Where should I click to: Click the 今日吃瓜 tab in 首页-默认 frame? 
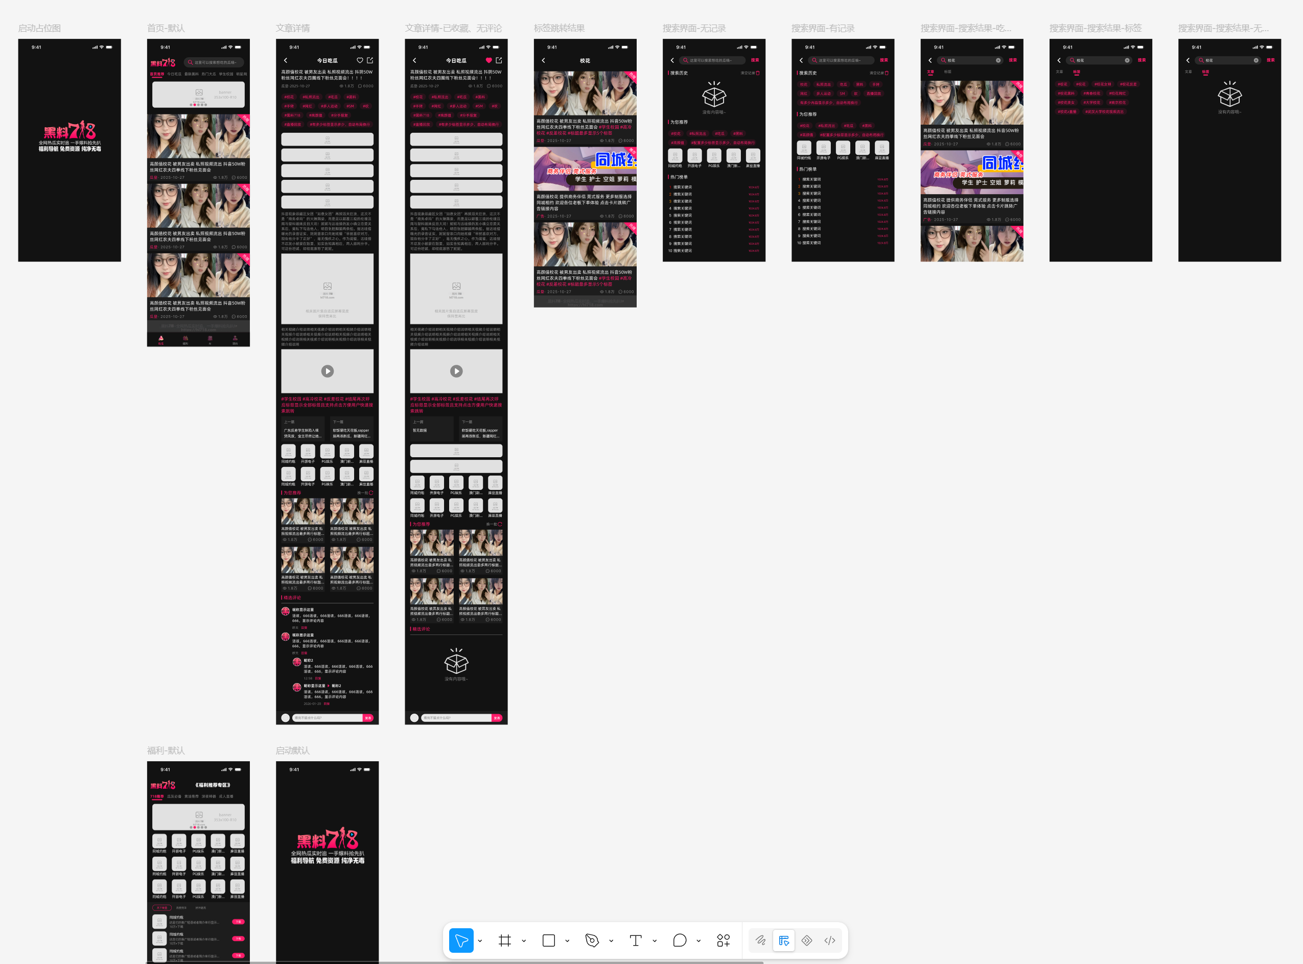coord(174,74)
